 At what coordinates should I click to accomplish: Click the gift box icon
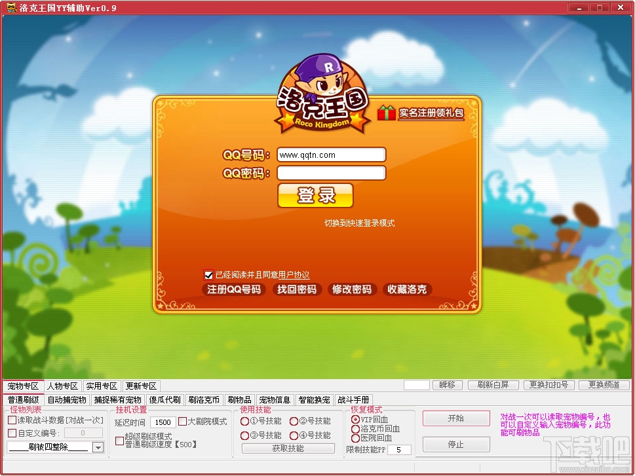(386, 113)
